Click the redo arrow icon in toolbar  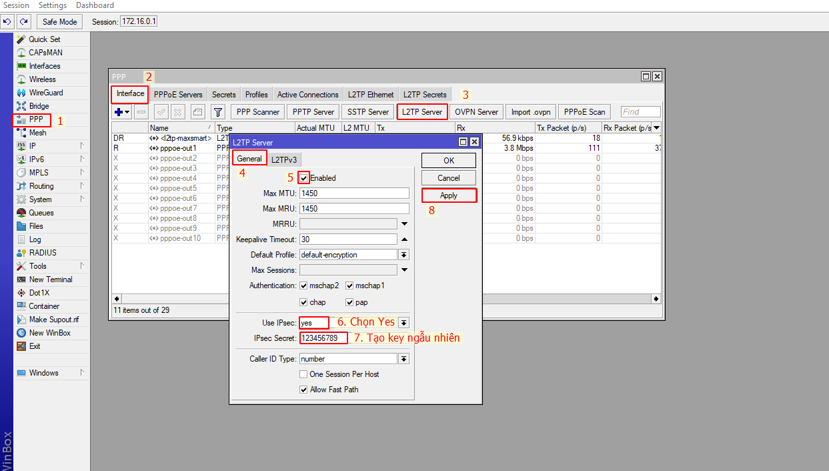[24, 22]
